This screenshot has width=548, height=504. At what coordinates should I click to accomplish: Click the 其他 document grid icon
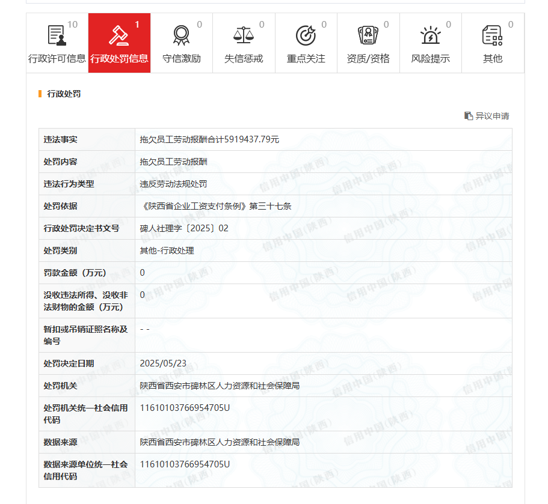493,35
